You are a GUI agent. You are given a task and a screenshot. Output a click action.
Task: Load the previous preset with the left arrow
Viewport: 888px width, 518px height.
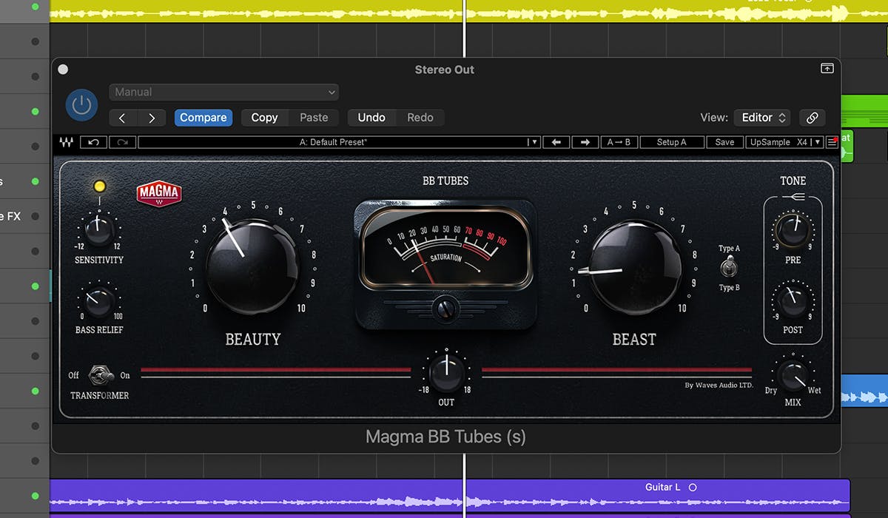click(x=556, y=142)
